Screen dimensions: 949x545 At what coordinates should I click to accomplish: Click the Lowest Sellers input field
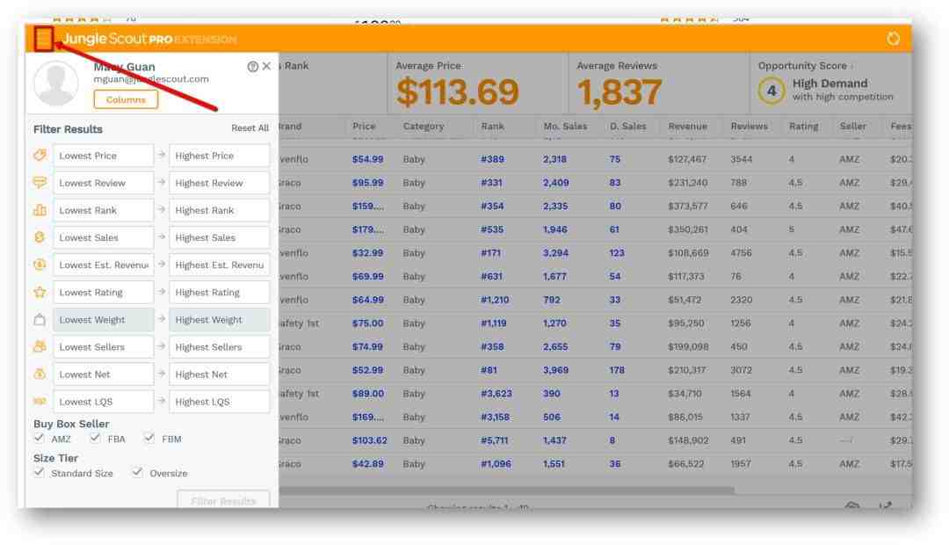coord(103,347)
